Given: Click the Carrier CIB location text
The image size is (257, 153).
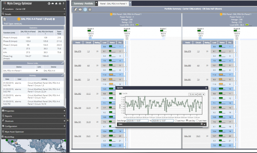Looking at the screenshot, I should pyautogui.click(x=20, y=9).
